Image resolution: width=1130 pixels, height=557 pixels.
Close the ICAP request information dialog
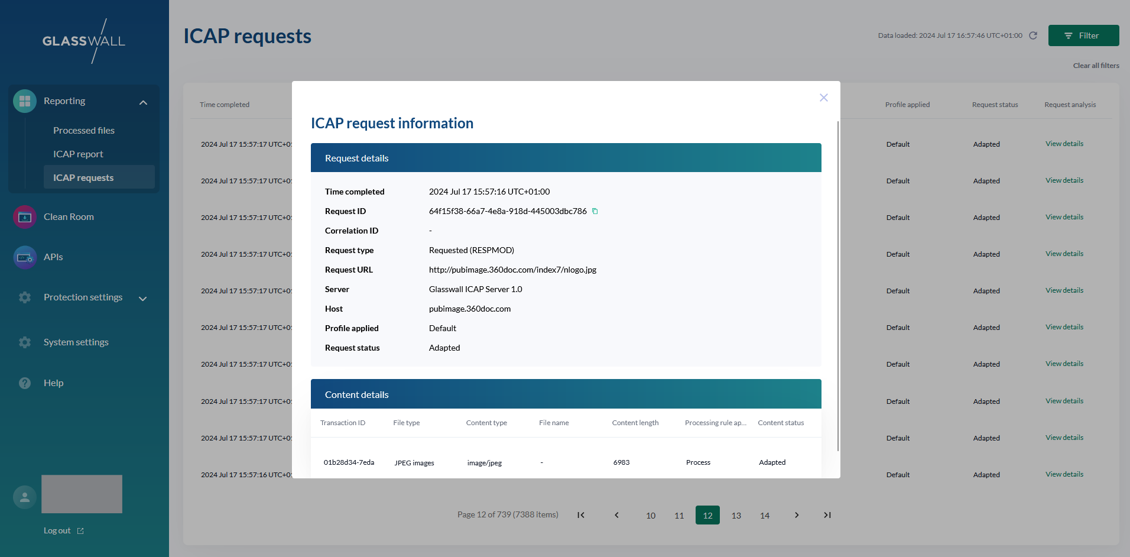coord(823,98)
